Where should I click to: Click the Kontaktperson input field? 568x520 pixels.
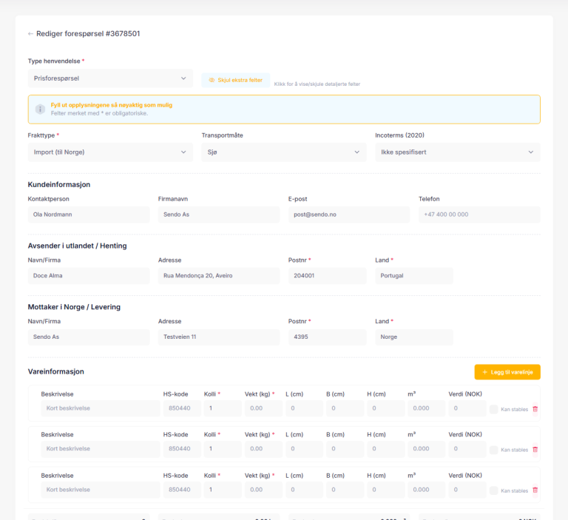click(x=89, y=215)
